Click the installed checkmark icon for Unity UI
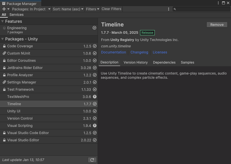 (x=94, y=111)
